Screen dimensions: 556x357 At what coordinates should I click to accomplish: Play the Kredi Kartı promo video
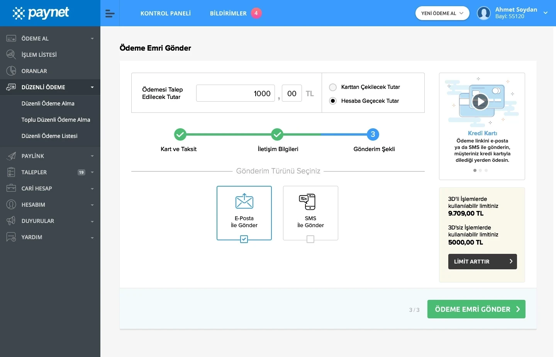pyautogui.click(x=480, y=102)
